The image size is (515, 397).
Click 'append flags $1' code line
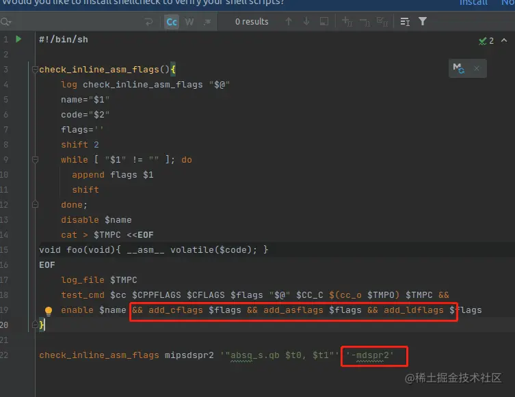(x=113, y=175)
